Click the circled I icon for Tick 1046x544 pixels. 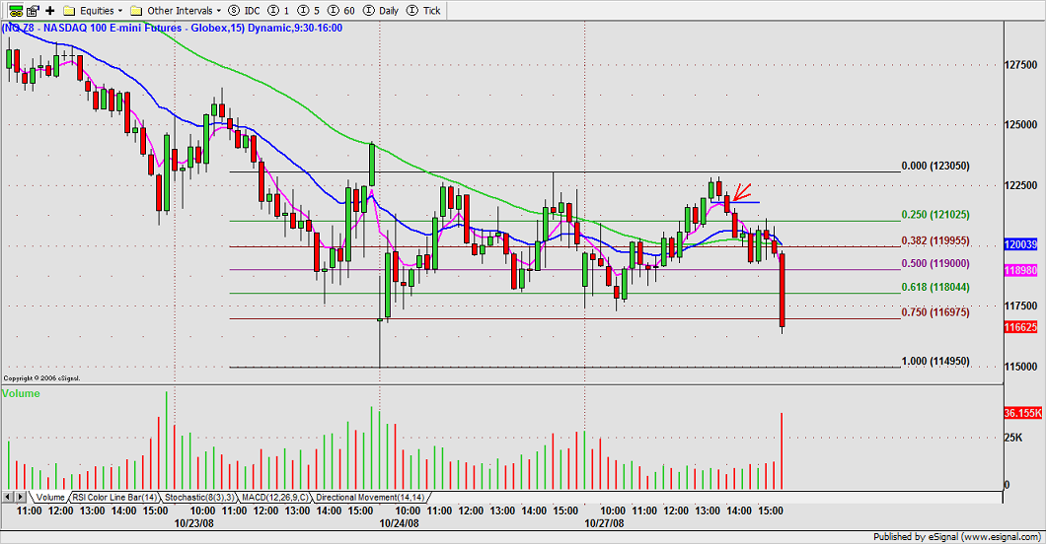click(x=412, y=11)
